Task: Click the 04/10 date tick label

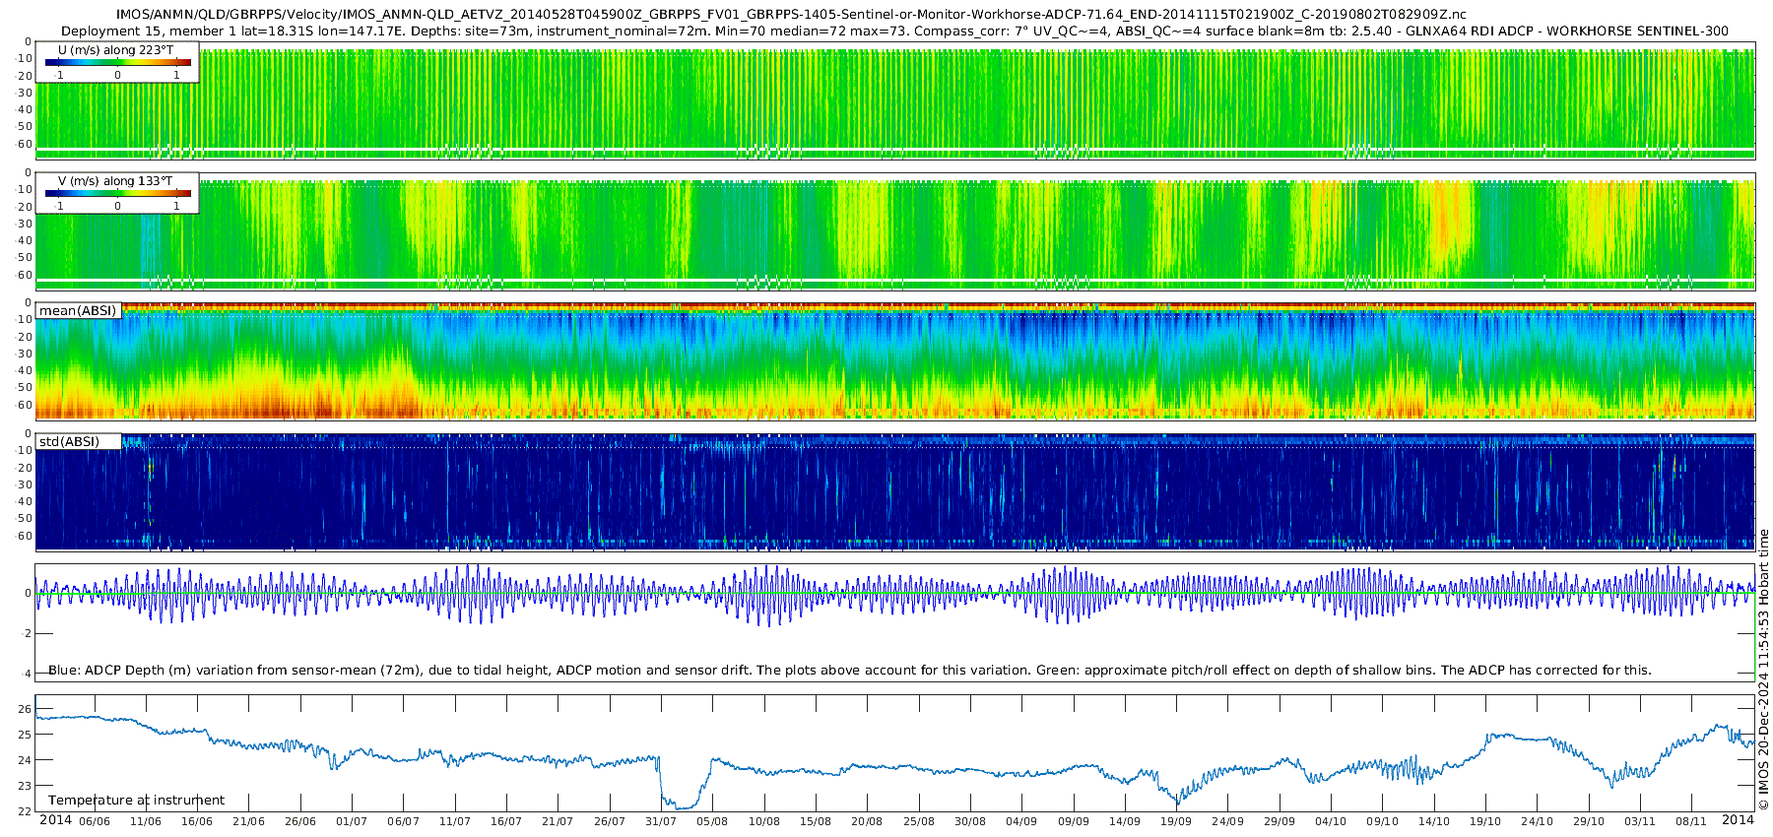Action: (x=1331, y=821)
